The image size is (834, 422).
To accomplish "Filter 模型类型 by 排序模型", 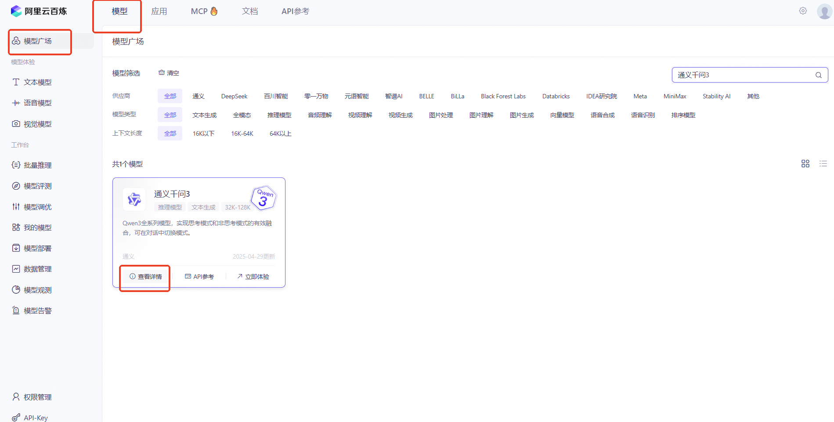I will 683,115.
